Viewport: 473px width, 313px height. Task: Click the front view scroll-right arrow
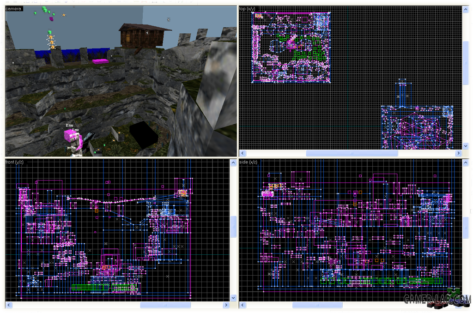pyautogui.click(x=226, y=305)
